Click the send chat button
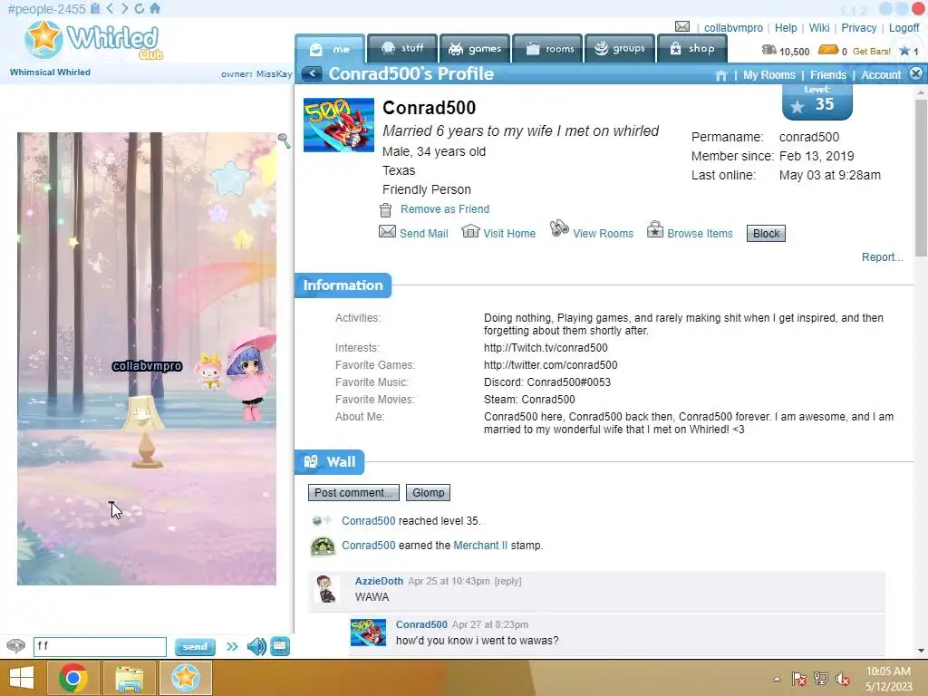The height and width of the screenshot is (696, 928). pos(195,647)
